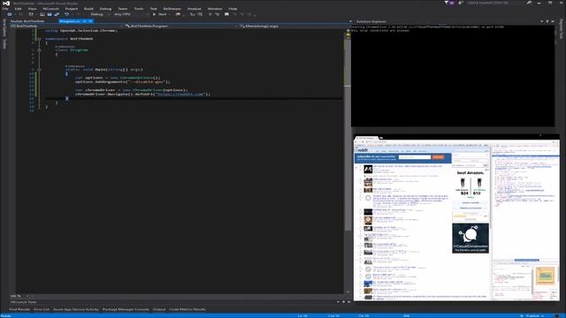This screenshot has height=318, width=566.
Task: Open the Find Results tab
Action: tap(19, 309)
